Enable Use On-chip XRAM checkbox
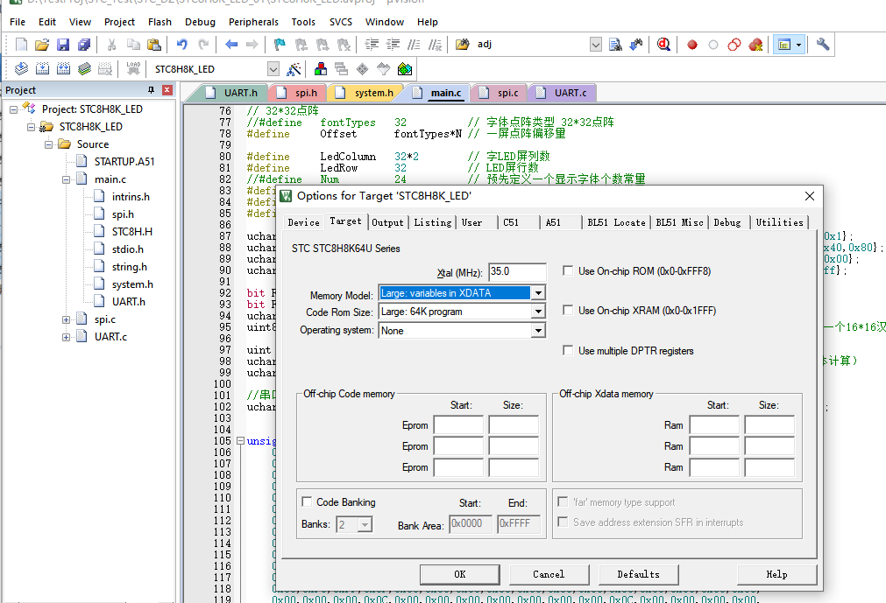Screen dimensions: 886x603 coord(568,310)
